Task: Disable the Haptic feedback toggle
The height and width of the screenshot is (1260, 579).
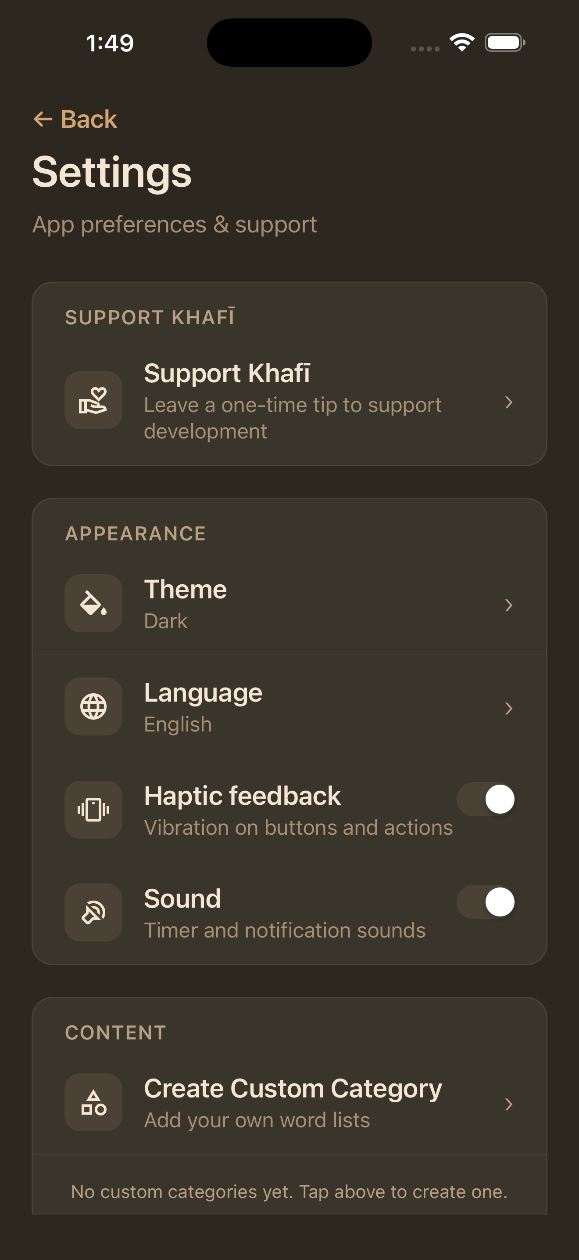Action: point(485,798)
